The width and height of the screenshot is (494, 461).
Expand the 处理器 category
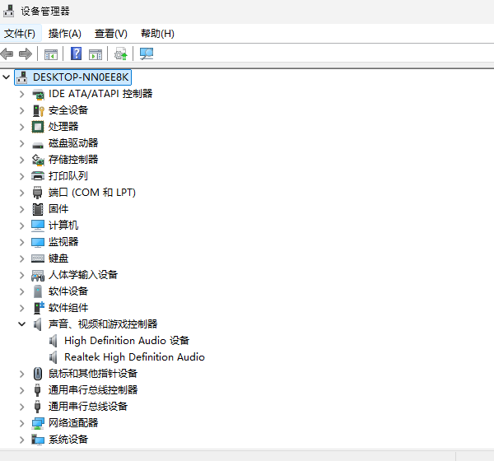click(22, 127)
